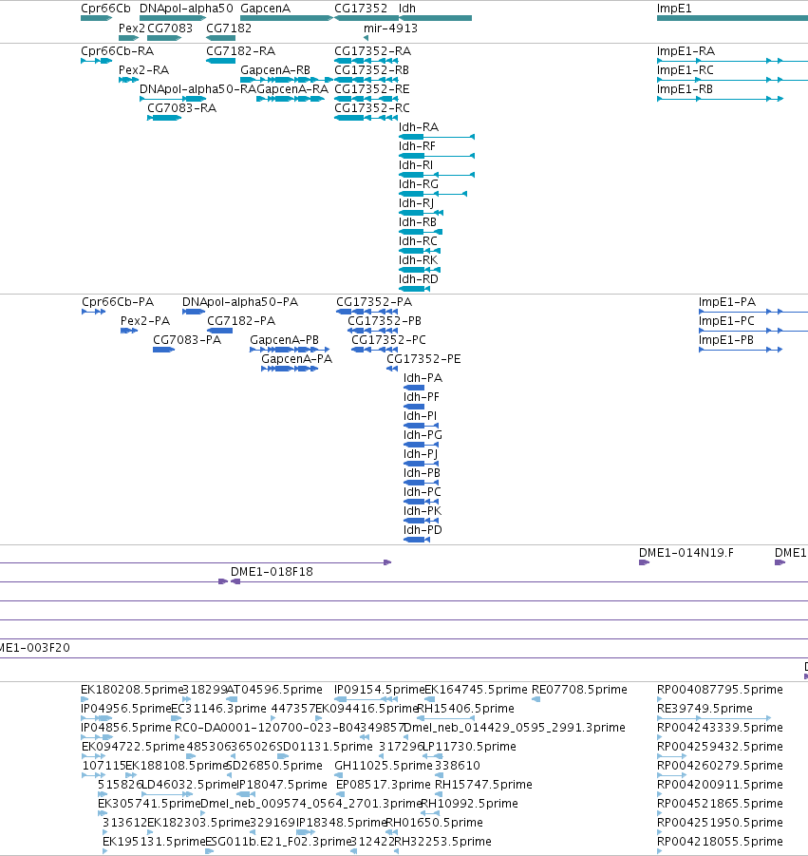Screen dimensions: 808x856
Task: Select protein CG17352-PE label
Action: coord(423,359)
